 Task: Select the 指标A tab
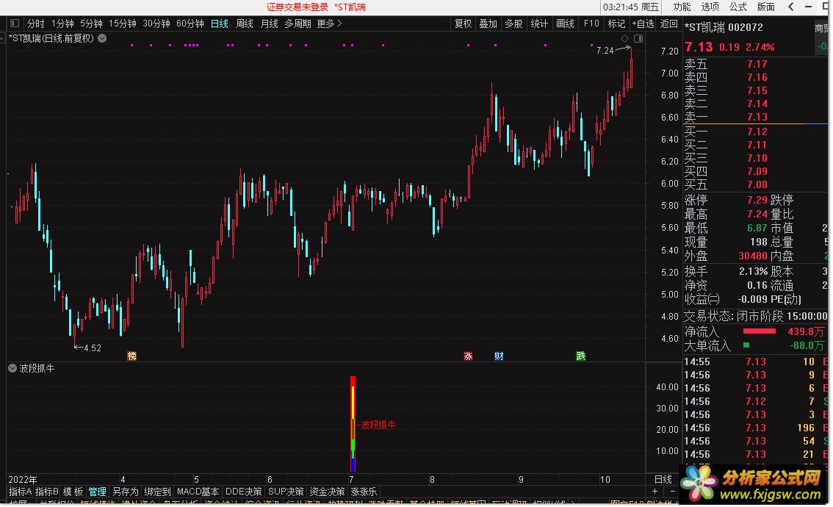[x=20, y=492]
